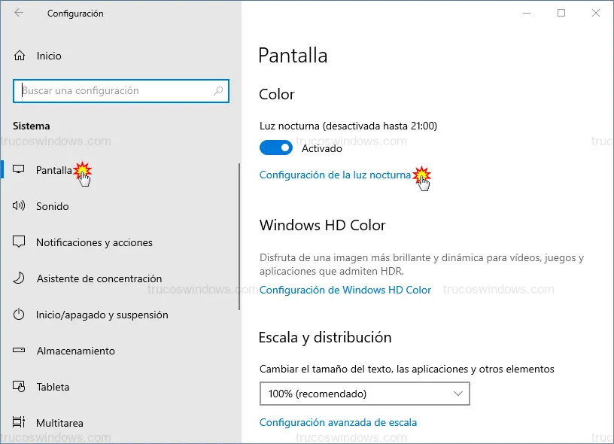614x444 pixels.
Task: Click the Pantalla monitor icon
Action: (20, 170)
